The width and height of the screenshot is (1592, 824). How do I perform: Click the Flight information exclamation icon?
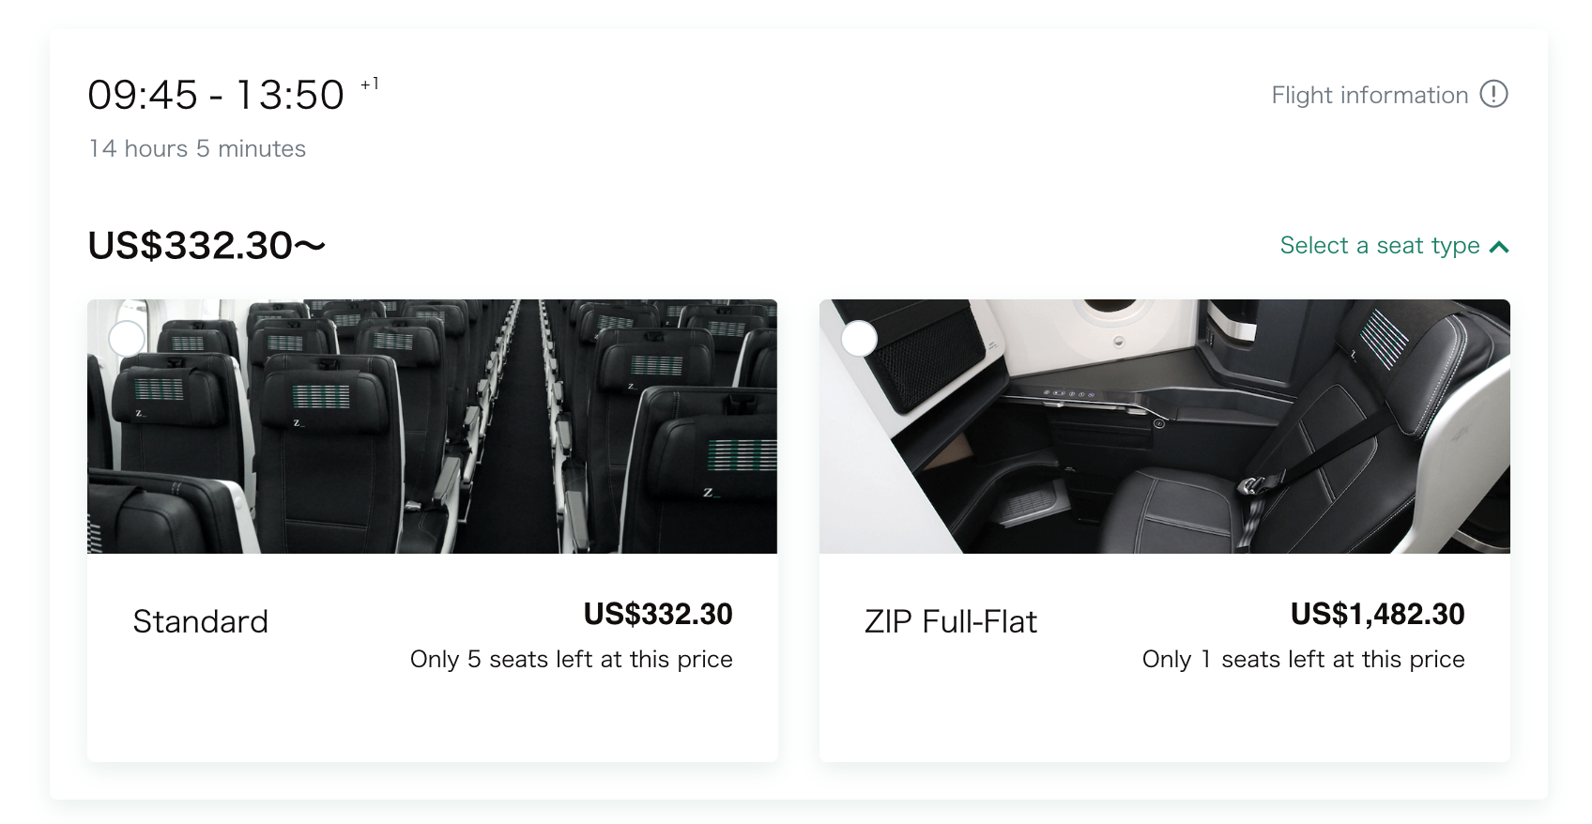1493,95
